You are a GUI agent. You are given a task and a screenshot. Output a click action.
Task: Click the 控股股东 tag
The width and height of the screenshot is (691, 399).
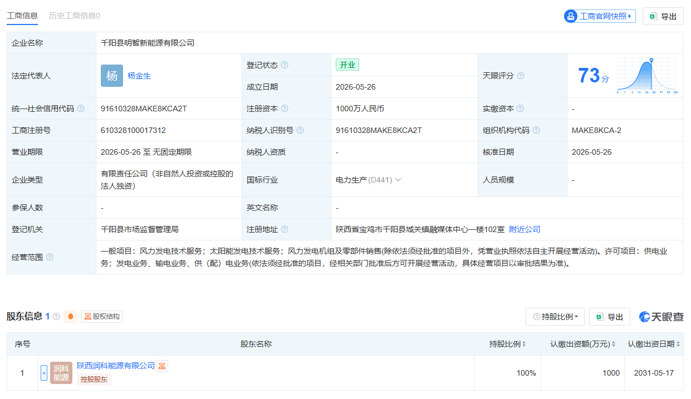tap(94, 380)
